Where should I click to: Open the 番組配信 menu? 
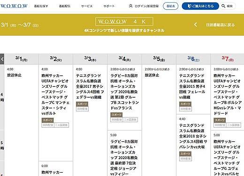point(65,6)
